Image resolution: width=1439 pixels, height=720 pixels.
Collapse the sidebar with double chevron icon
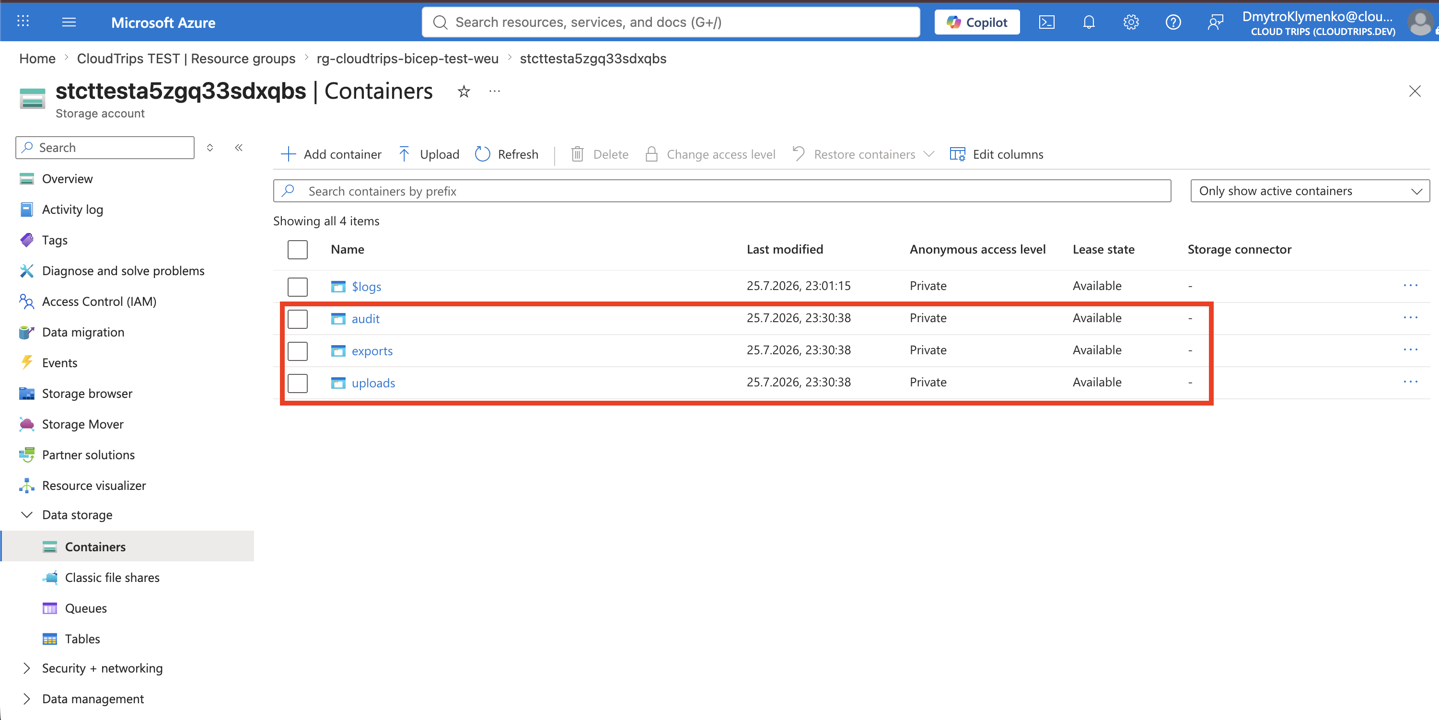point(239,148)
